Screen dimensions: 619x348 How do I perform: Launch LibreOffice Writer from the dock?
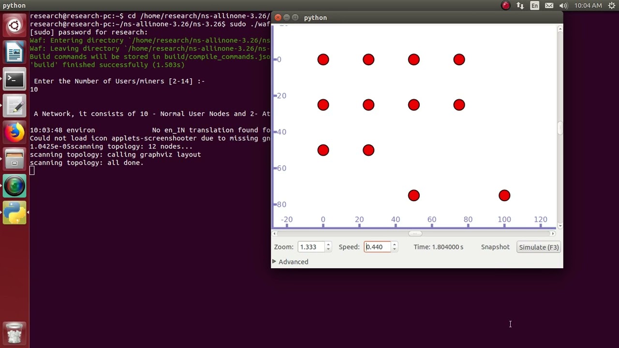pos(15,52)
